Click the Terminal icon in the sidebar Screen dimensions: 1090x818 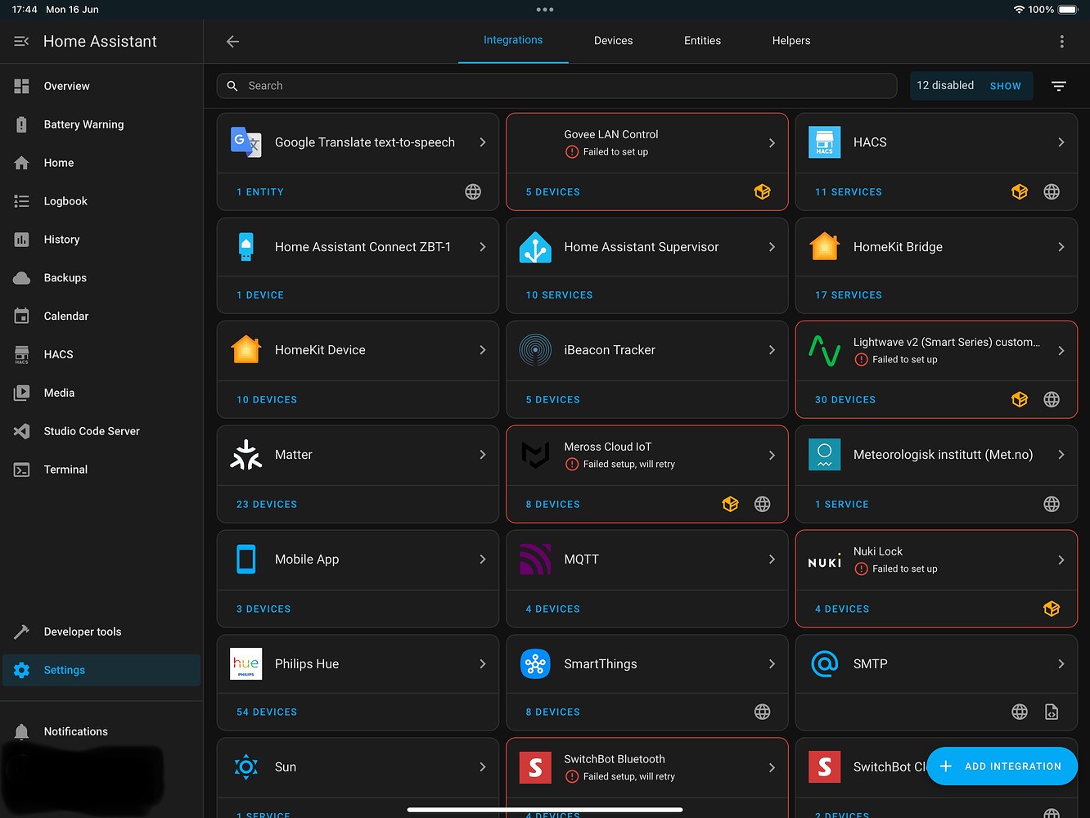click(x=21, y=470)
